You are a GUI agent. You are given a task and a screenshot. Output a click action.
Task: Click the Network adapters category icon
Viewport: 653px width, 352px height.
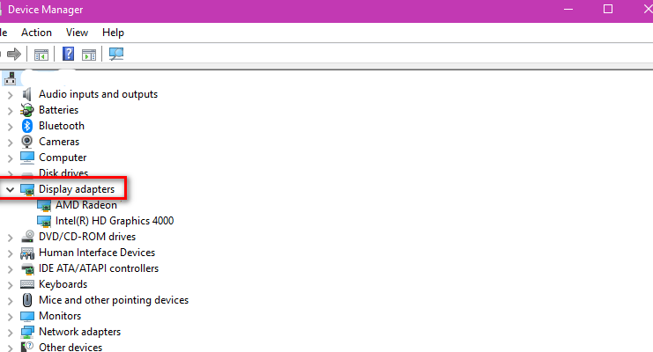(27, 332)
